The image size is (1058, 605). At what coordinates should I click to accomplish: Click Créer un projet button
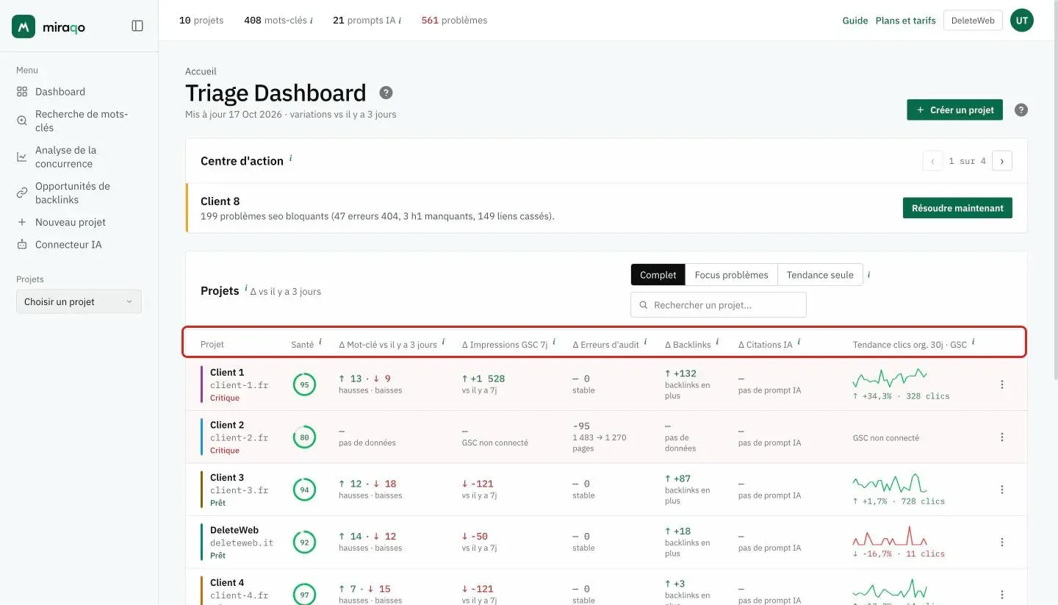pyautogui.click(x=954, y=110)
